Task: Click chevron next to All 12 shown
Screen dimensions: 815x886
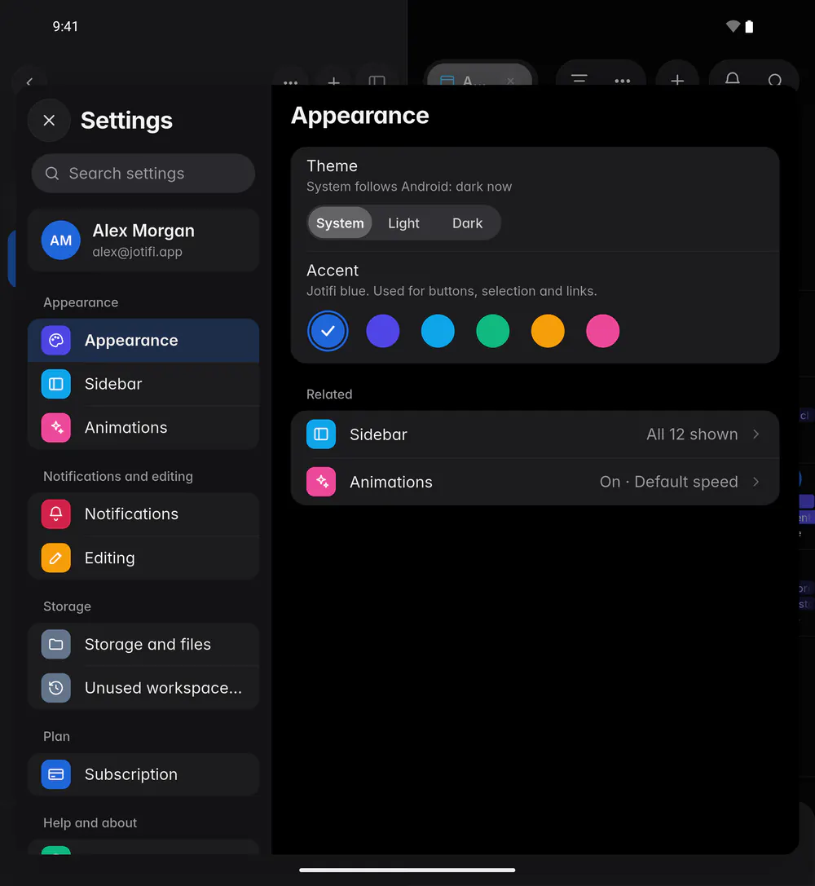Action: [x=756, y=434]
